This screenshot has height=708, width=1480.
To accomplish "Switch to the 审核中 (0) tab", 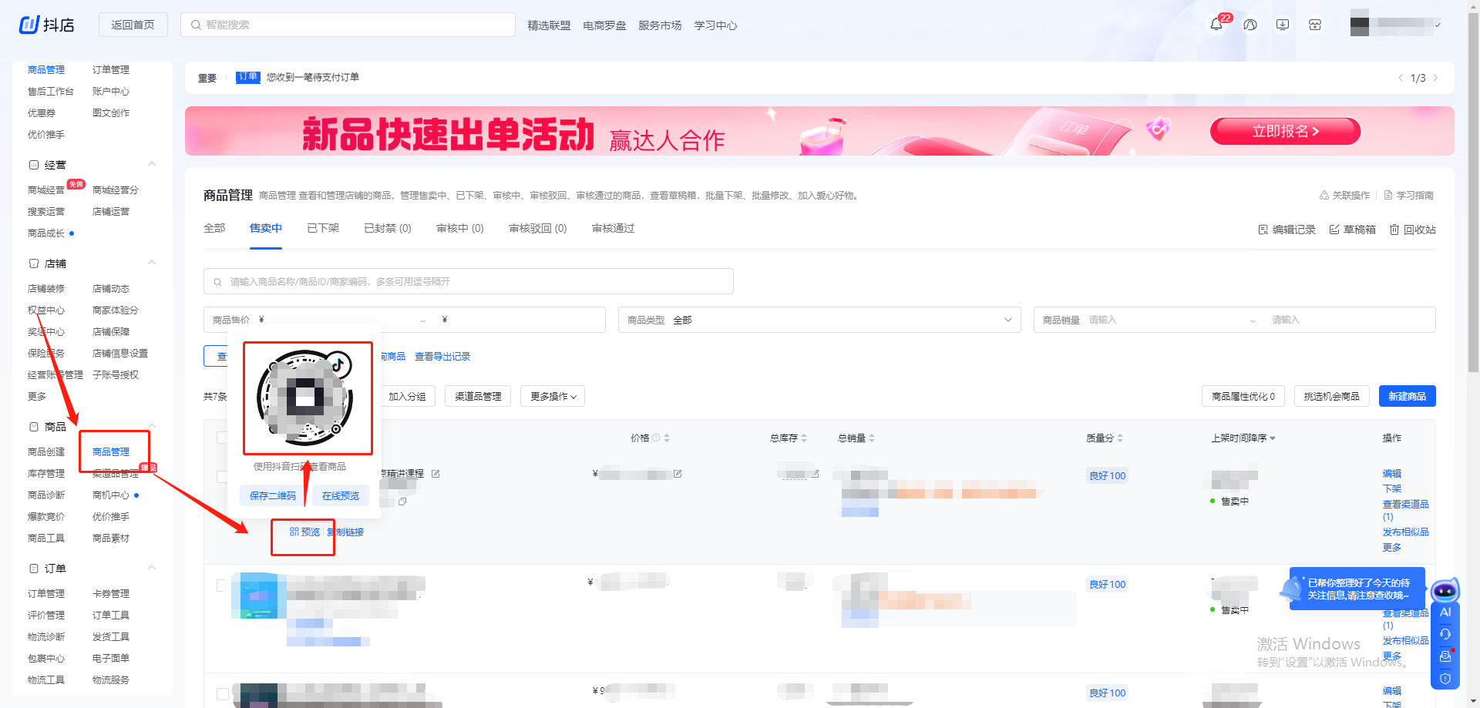I will tap(460, 228).
